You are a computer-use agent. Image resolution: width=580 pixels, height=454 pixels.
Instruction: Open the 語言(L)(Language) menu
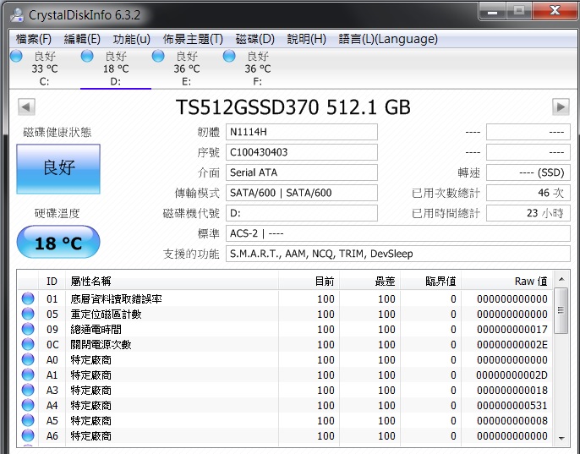coord(388,39)
